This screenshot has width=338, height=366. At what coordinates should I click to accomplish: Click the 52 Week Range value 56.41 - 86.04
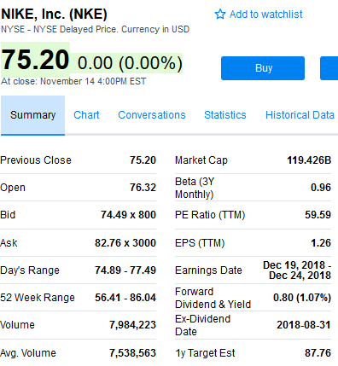(125, 298)
